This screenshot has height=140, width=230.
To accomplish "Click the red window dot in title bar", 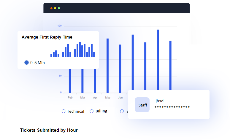I will (x=51, y=8).
